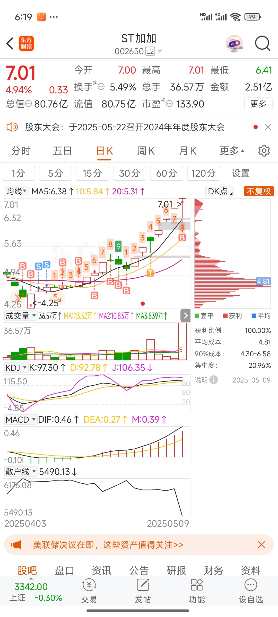
Task: Toggle 套牢 legend item
Action: click(x=204, y=316)
